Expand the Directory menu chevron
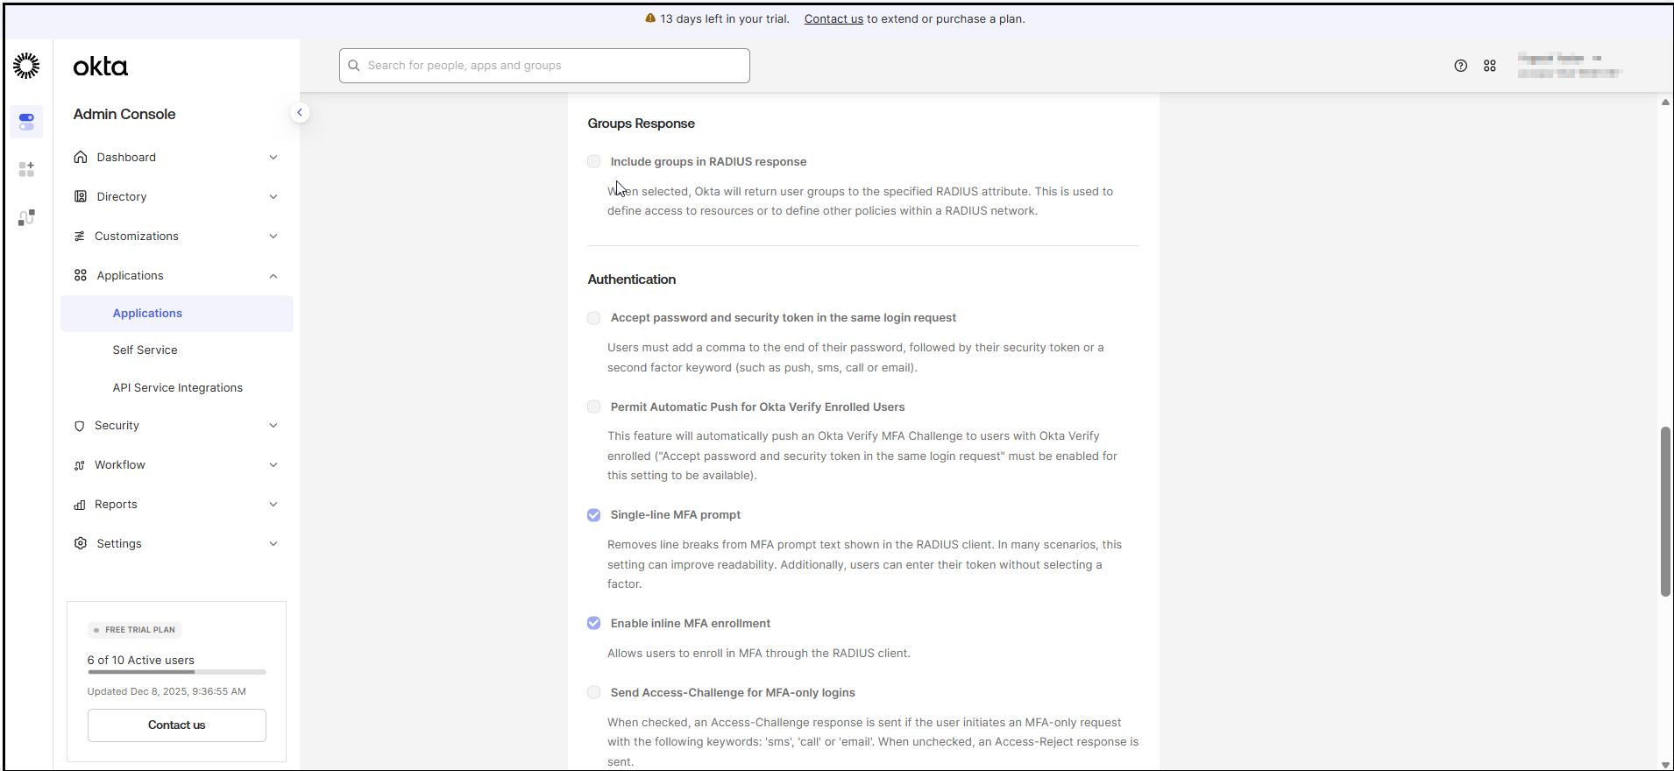Screen dimensions: 1674x771 273,197
